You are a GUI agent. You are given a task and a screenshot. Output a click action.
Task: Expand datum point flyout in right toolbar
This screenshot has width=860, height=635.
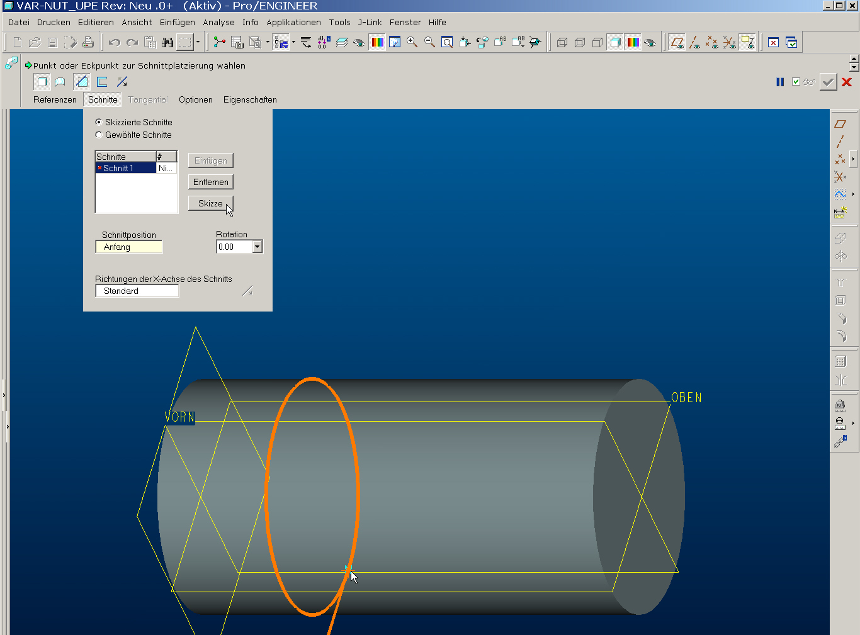853,159
